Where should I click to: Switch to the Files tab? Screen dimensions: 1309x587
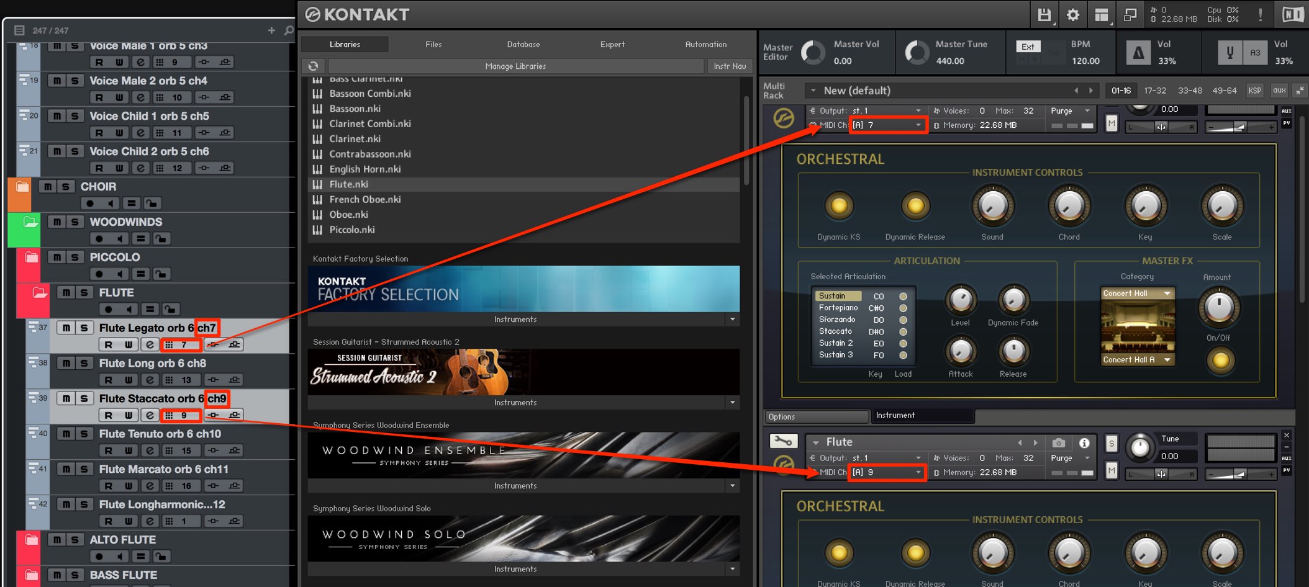pyautogui.click(x=433, y=44)
